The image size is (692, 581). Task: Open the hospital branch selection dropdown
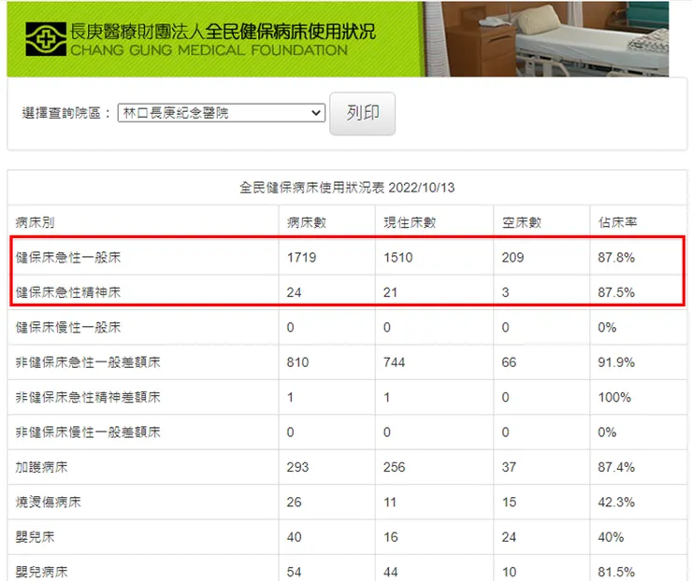tap(221, 113)
